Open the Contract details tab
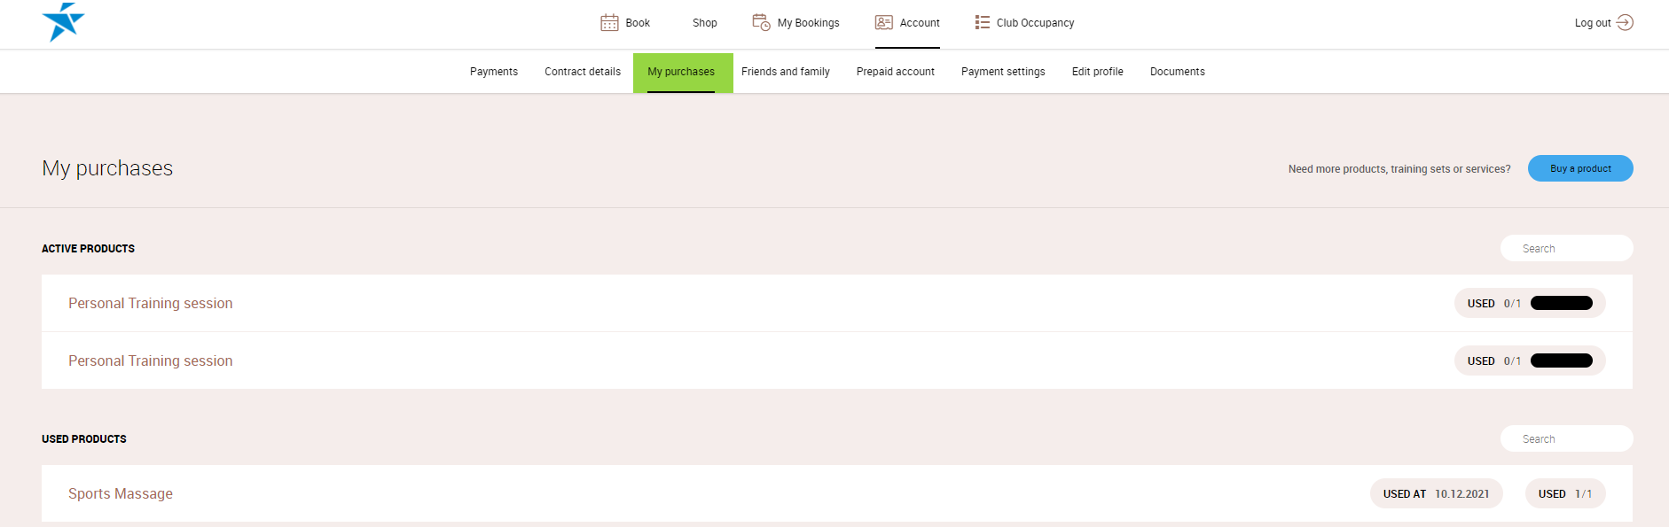Screen dimensions: 1669x527 click(x=582, y=72)
